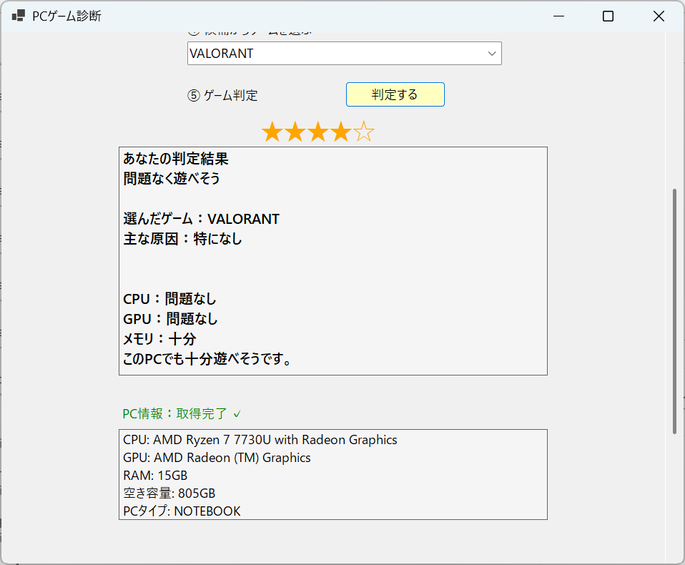The image size is (685, 565).
Task: Click the 問題なく遊べそう result line
Action: pos(172,178)
